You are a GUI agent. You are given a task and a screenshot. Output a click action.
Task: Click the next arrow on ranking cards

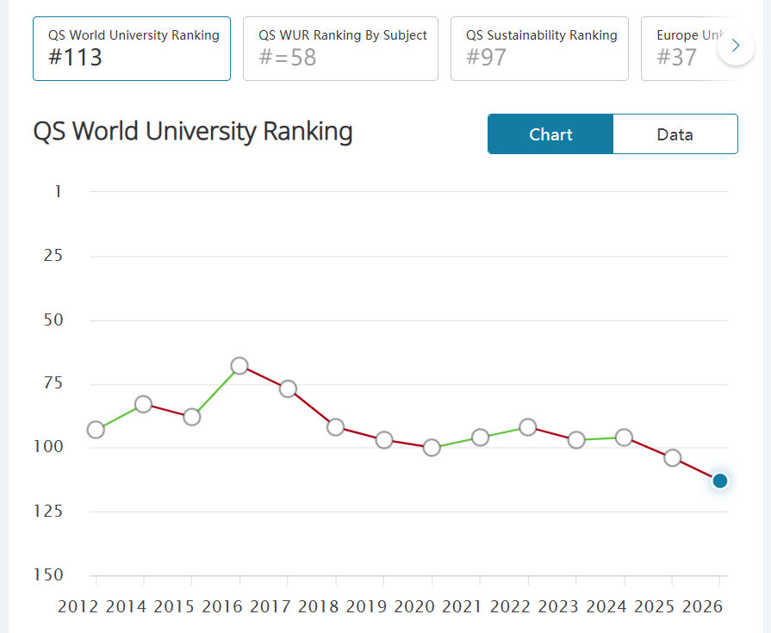pos(736,47)
